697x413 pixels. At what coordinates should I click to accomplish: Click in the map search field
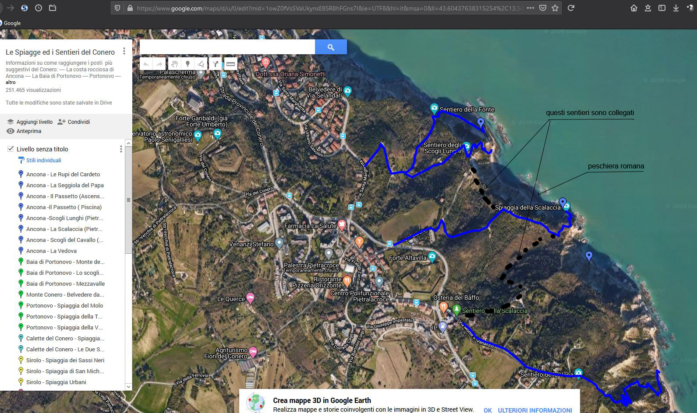(227, 47)
